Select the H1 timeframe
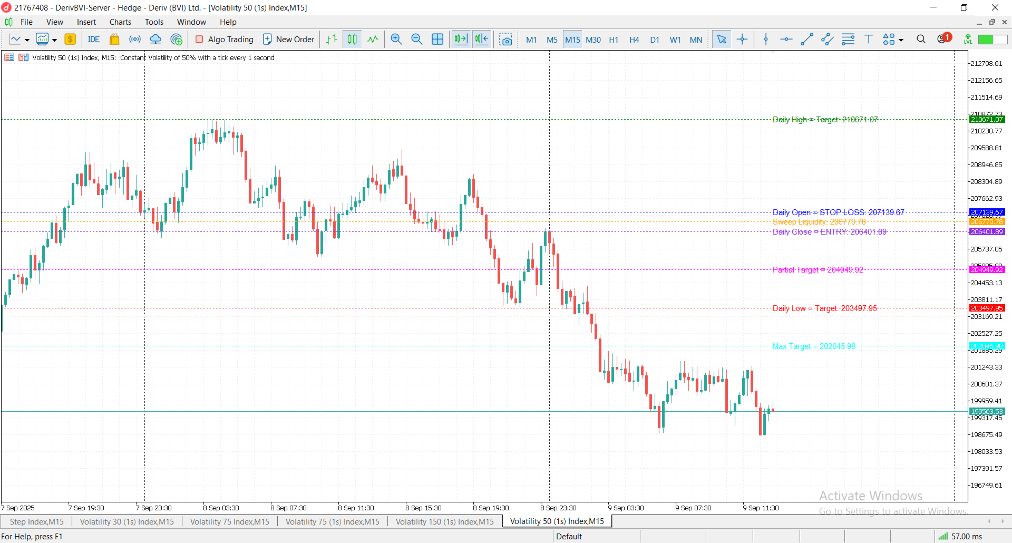The image size is (1012, 543). (614, 40)
